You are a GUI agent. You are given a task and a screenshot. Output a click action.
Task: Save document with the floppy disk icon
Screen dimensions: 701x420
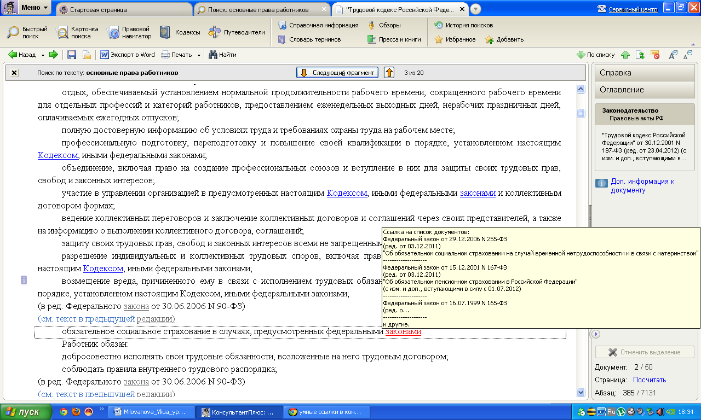71,55
